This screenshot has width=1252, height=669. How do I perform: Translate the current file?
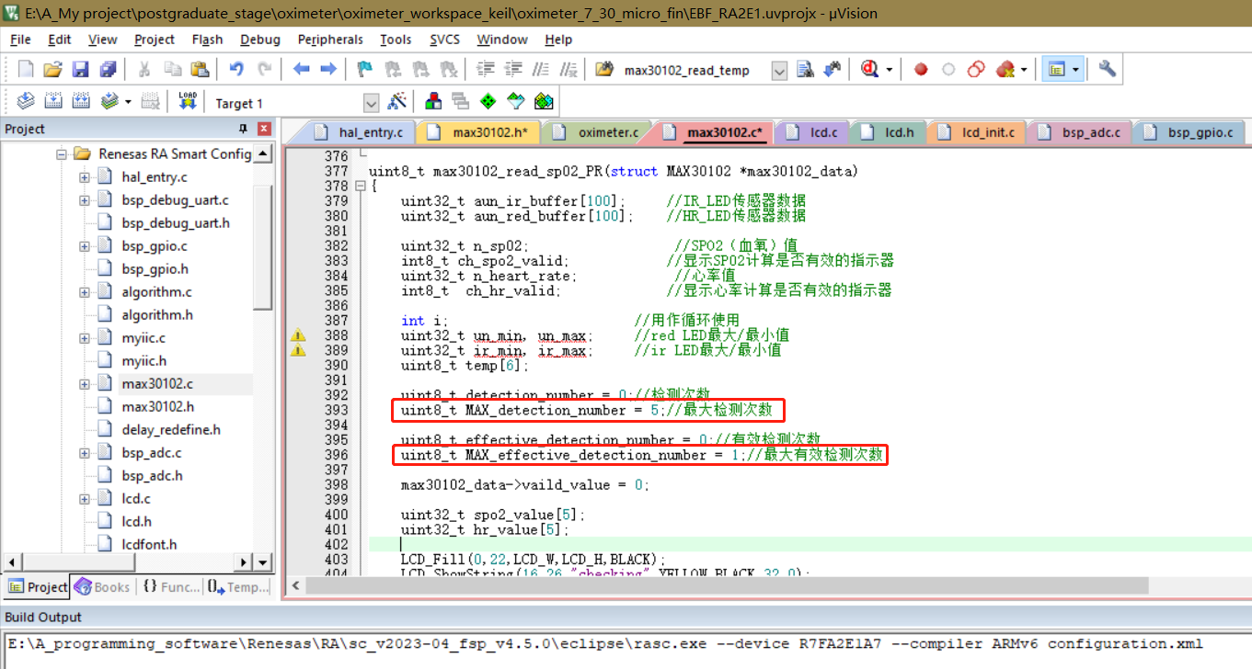(x=26, y=102)
